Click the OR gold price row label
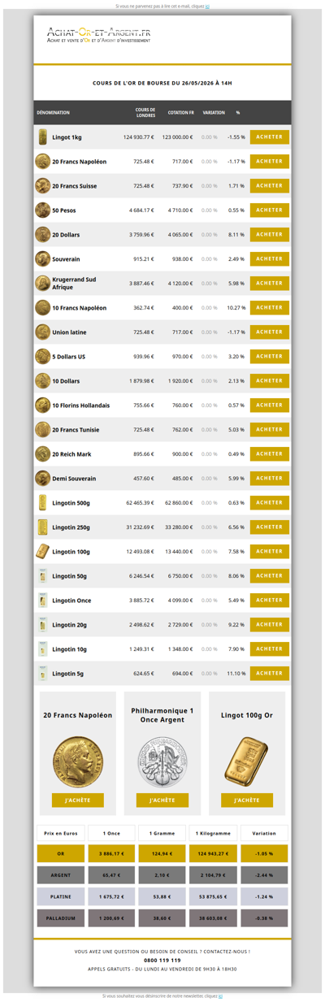Image resolution: width=325 pixels, height=1002 pixels. click(x=60, y=854)
